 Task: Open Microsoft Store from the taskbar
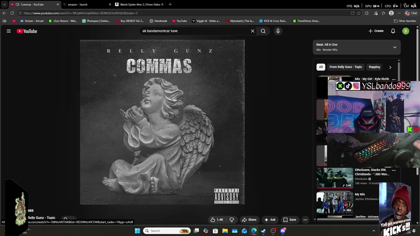[x=215, y=231]
